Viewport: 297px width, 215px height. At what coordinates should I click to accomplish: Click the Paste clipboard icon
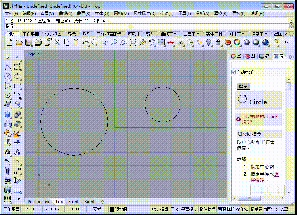[x=76, y=42]
